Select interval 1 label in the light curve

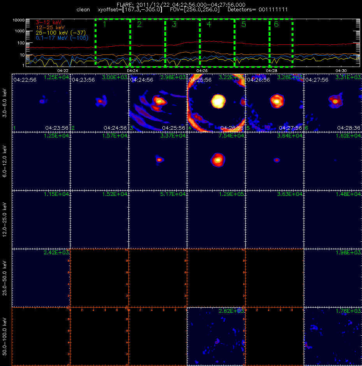(105, 24)
